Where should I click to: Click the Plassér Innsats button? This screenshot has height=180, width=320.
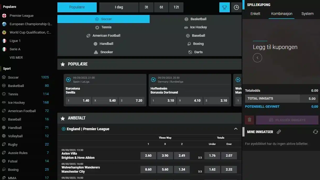tap(287, 120)
